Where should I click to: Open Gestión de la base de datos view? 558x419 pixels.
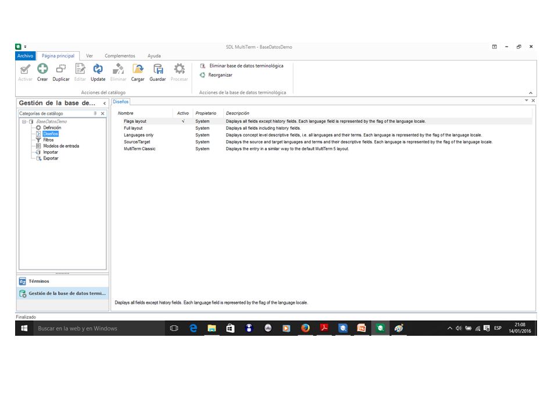point(63,293)
